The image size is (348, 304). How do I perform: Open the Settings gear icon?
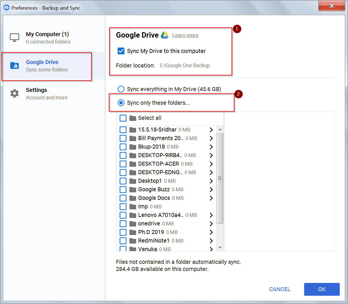(15, 93)
